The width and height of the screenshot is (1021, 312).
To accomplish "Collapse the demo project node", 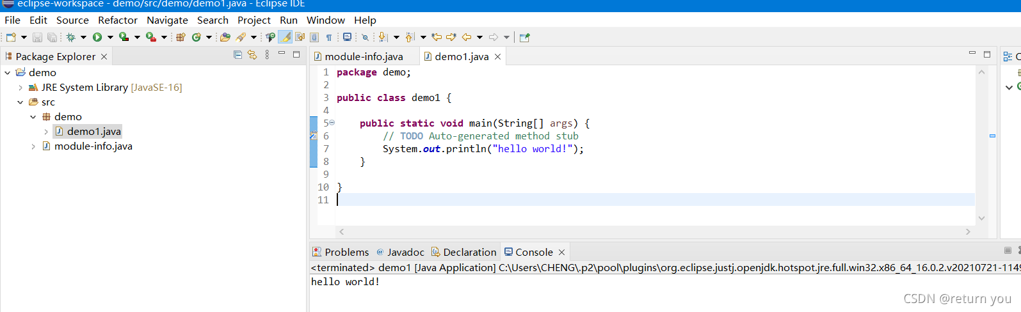I will click(8, 73).
